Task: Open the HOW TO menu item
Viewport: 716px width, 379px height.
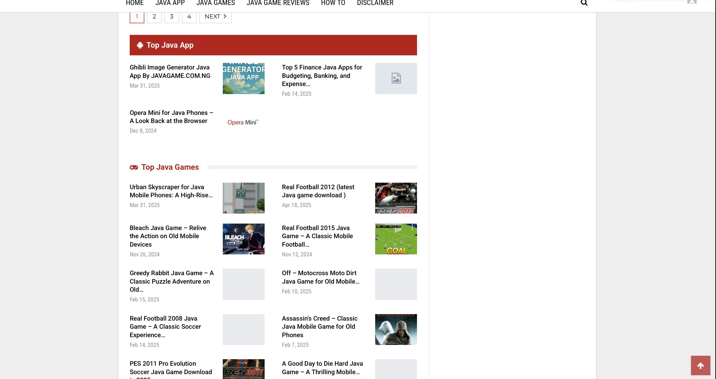Action: (333, 3)
